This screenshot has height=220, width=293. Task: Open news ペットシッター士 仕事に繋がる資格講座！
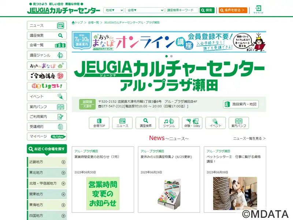234,159
